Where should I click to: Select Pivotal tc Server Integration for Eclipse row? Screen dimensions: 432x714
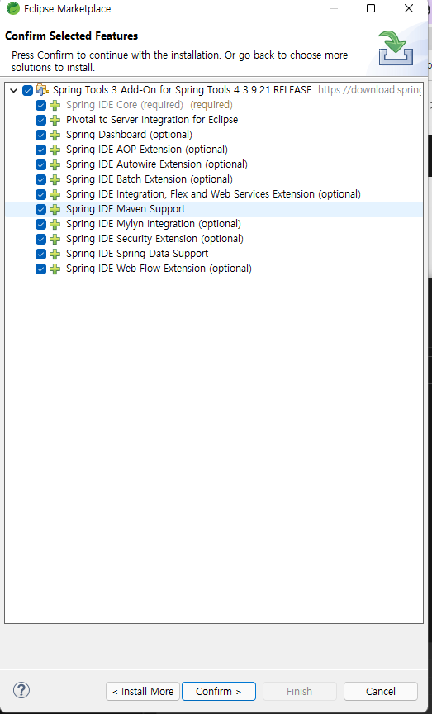[152, 120]
